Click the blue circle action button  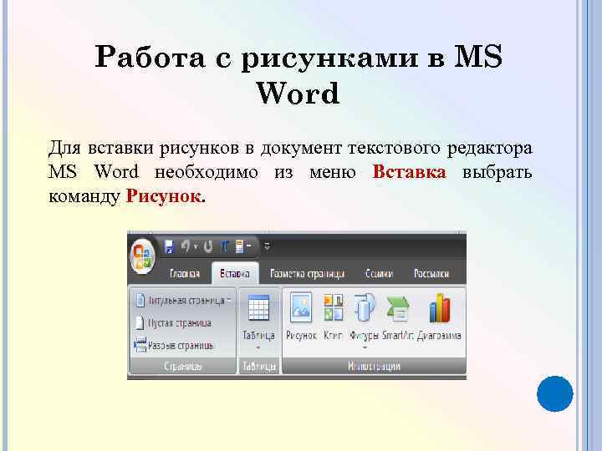pos(555,394)
